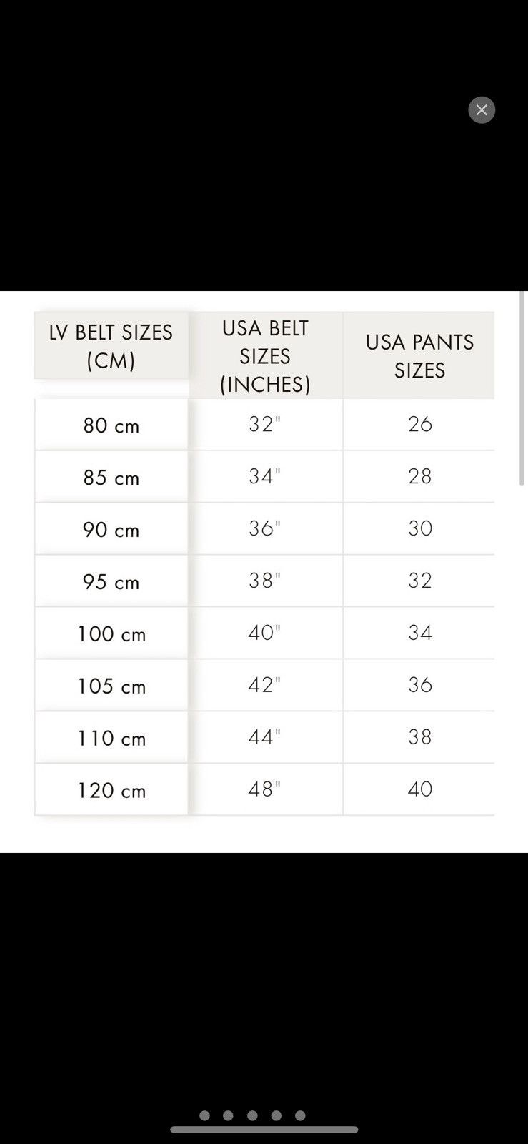Click the 48" USA belt size cell
The width and height of the screenshot is (528, 1144).
pyautogui.click(x=265, y=789)
